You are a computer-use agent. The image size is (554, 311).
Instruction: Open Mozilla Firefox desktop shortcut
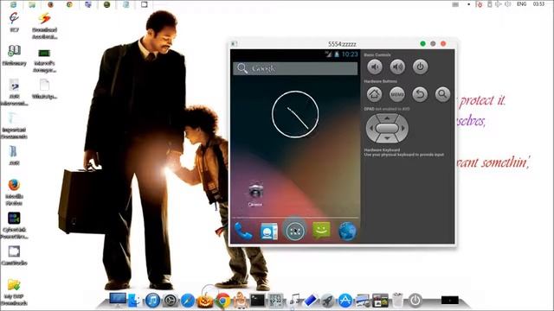pyautogui.click(x=14, y=192)
